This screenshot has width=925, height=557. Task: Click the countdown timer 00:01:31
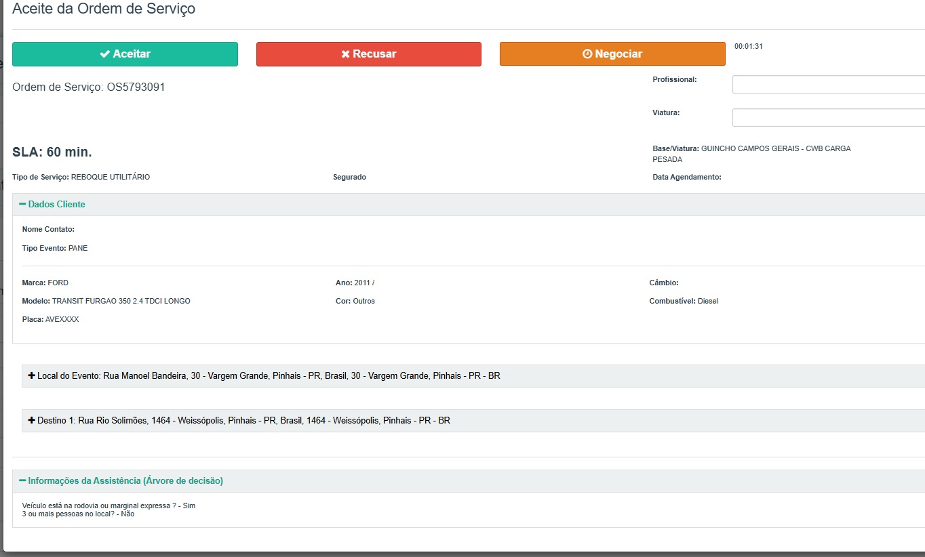pyautogui.click(x=749, y=47)
